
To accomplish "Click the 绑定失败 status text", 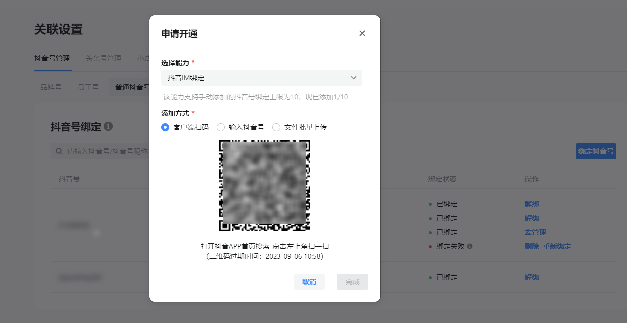I will pos(451,246).
